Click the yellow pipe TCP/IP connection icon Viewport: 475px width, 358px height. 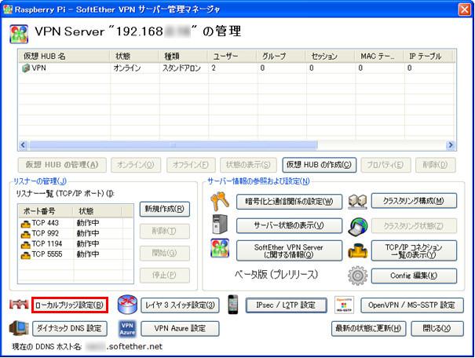click(357, 250)
